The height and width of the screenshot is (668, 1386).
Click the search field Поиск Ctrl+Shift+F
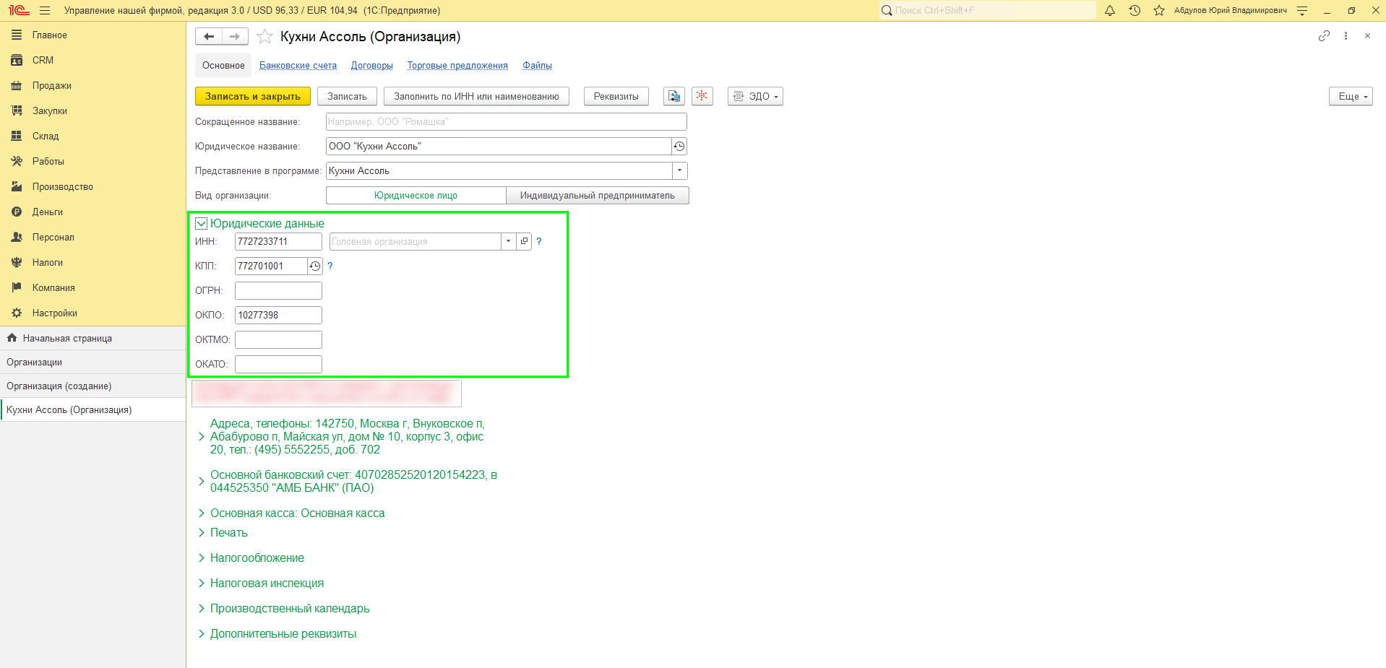click(987, 11)
